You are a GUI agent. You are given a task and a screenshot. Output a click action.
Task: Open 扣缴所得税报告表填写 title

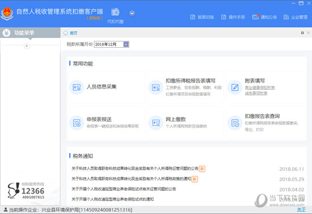tap(191, 81)
